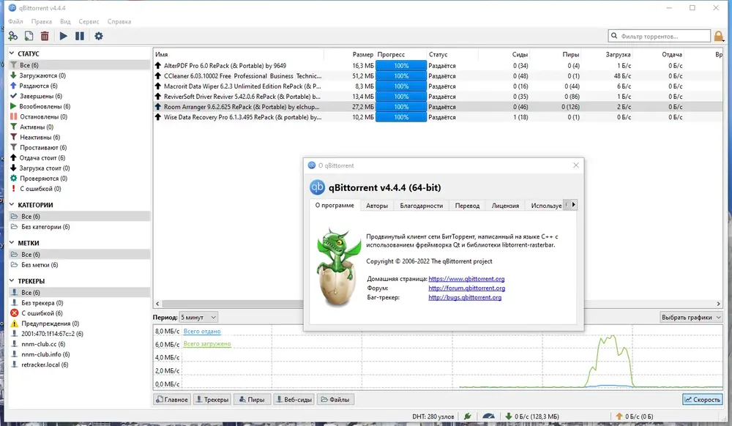Viewport: 732px width, 426px height.
Task: Click the add torrent file icon
Action: 29,36
